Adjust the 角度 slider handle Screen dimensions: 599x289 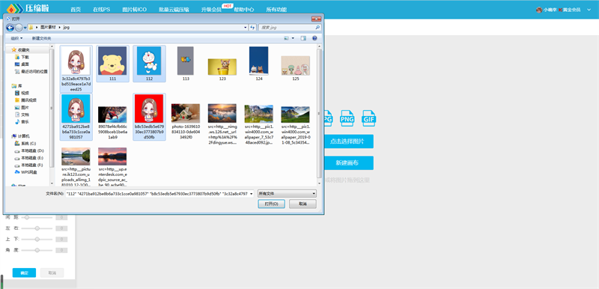37,250
